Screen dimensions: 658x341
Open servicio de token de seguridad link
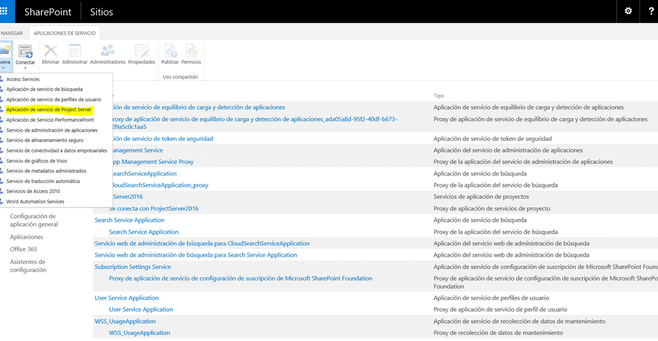[x=163, y=139]
